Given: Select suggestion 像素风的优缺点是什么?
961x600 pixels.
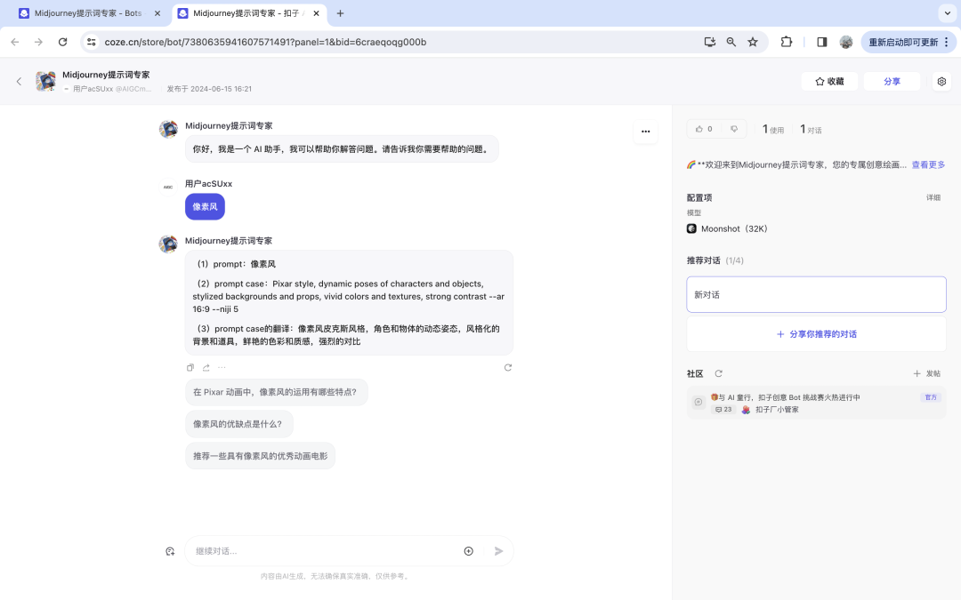Looking at the screenshot, I should click(238, 424).
